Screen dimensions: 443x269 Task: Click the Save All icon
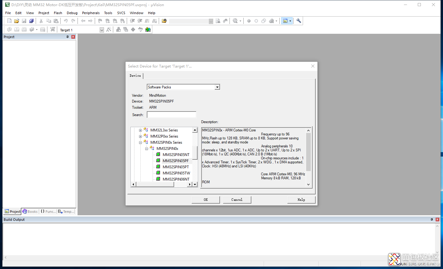(31, 21)
